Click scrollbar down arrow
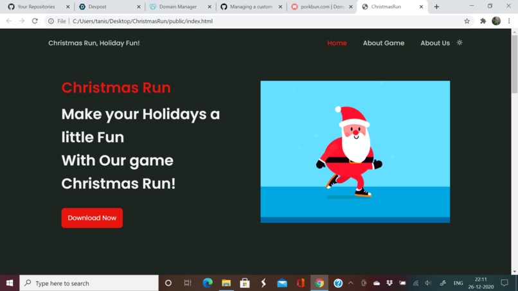 514,272
